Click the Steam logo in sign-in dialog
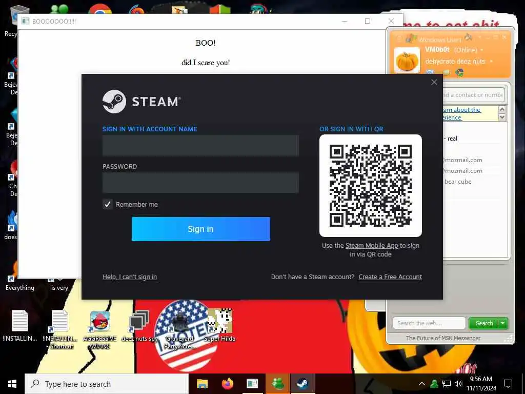The width and height of the screenshot is (525, 394). pos(114,102)
